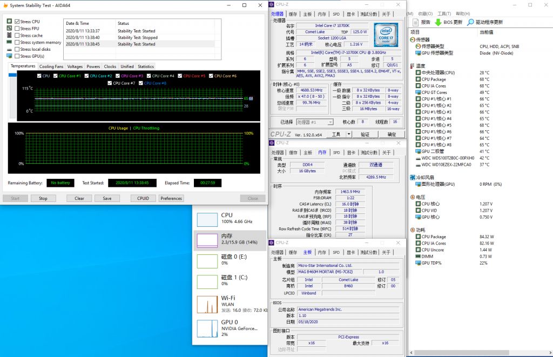The height and width of the screenshot is (357, 553).
Task: Open the SPD tab in CPU-Z
Action: click(x=336, y=14)
